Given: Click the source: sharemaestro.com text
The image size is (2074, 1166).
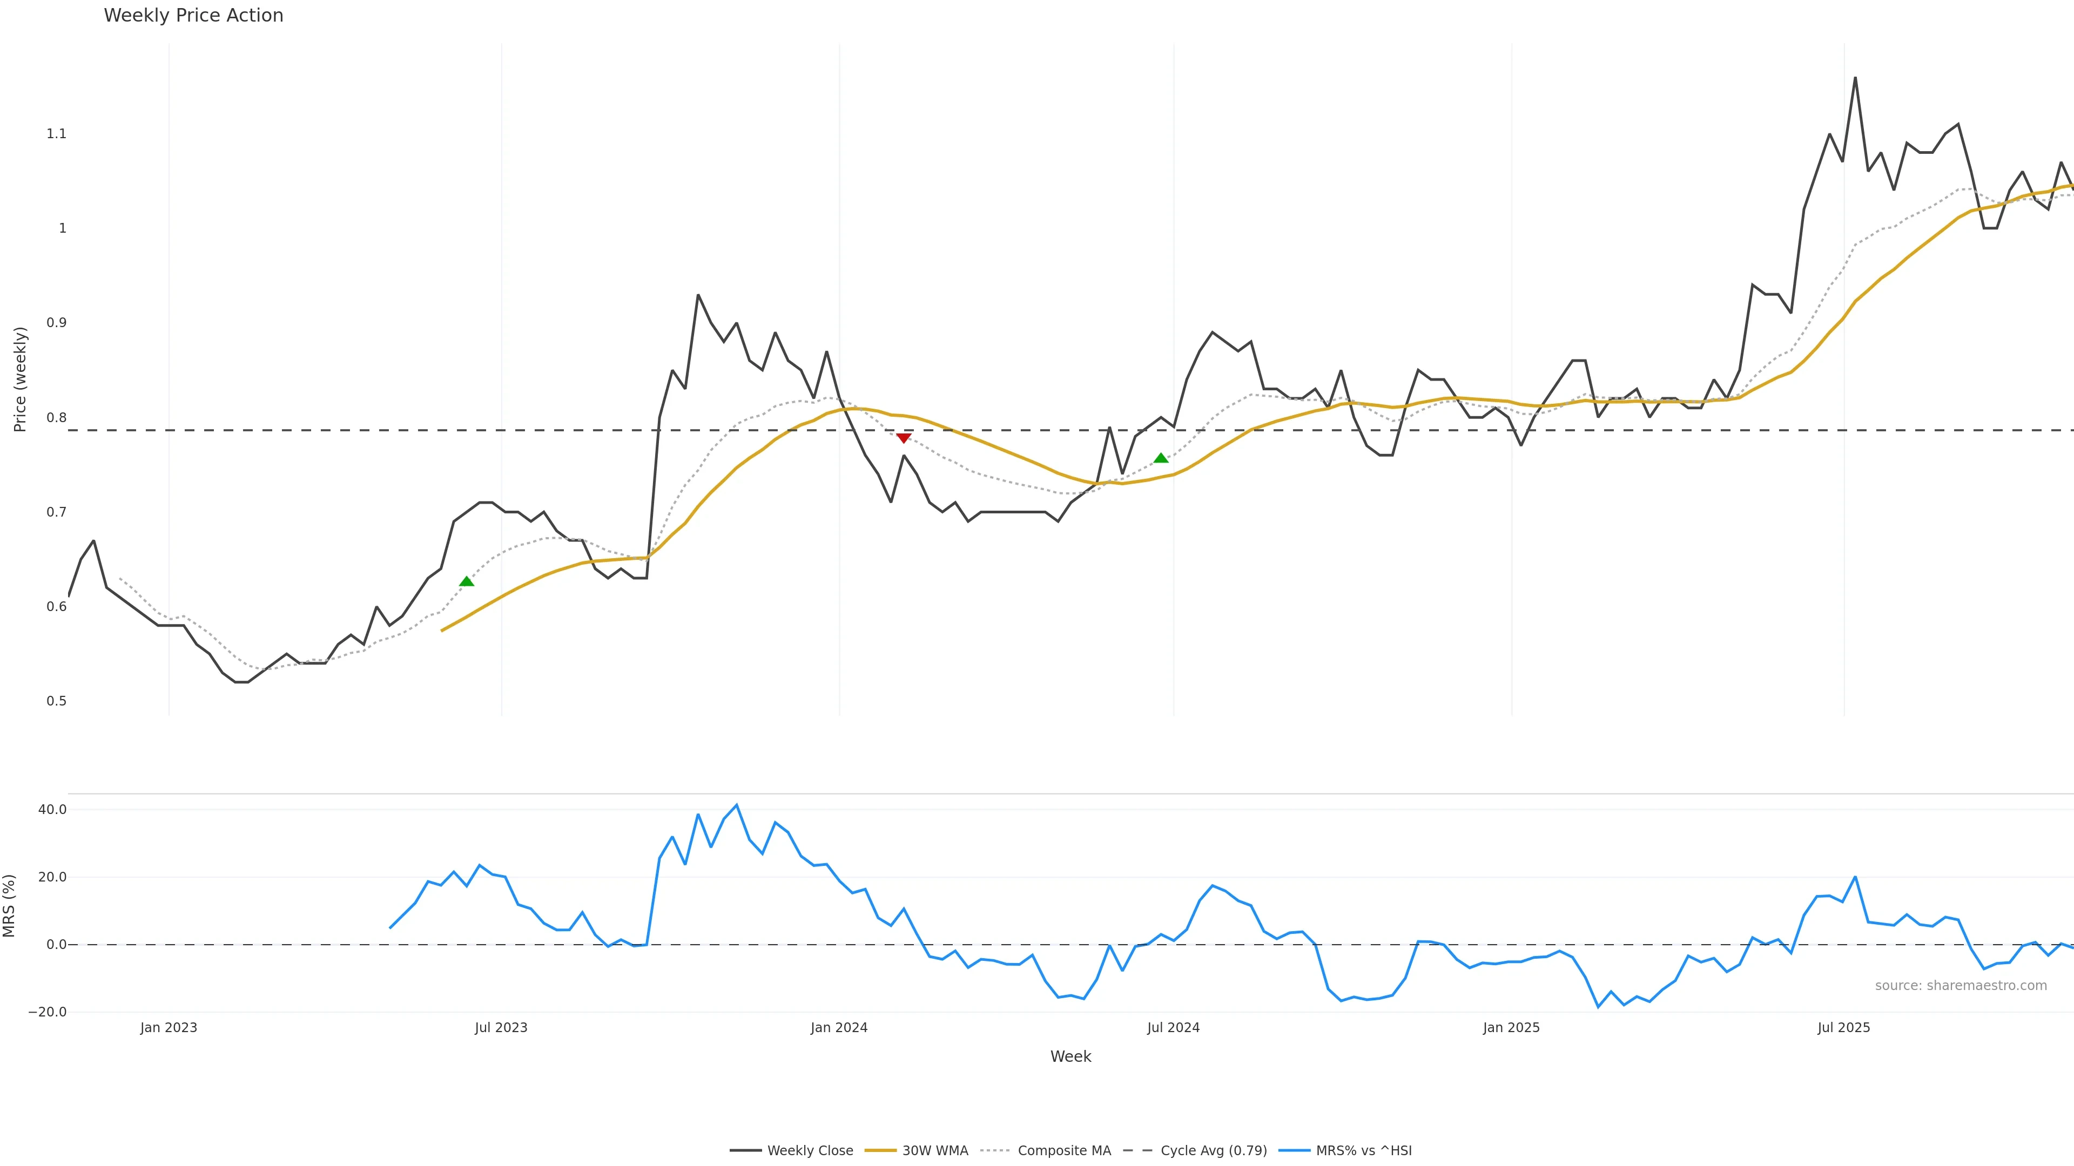Looking at the screenshot, I should click(1961, 986).
